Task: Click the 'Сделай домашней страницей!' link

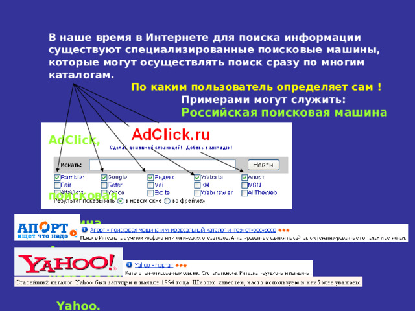Action: pos(146,148)
